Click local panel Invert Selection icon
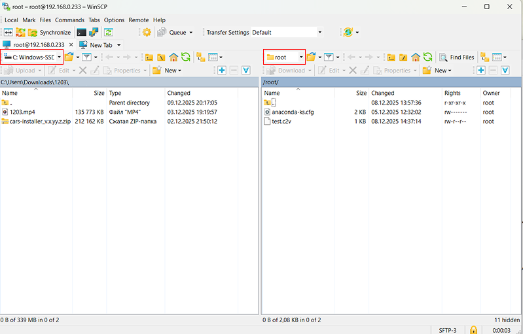Viewport: 523px width, 334px height. pos(246,70)
